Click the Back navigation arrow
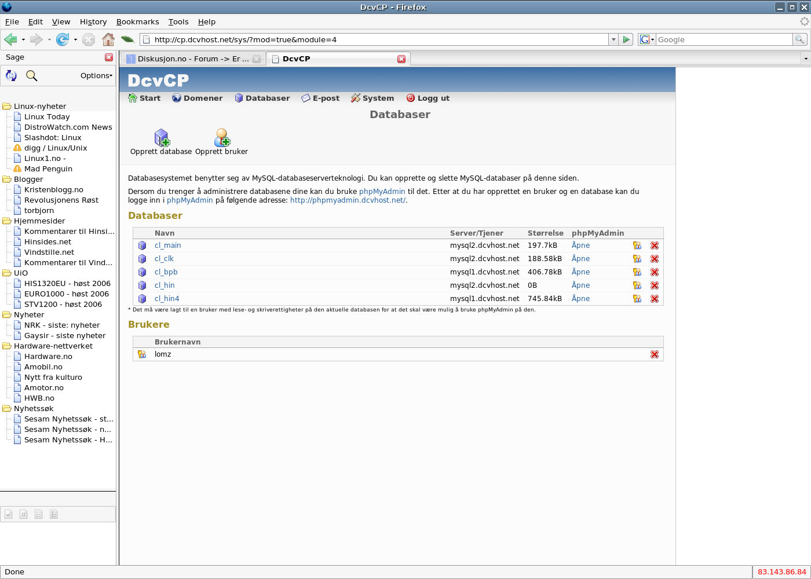This screenshot has width=811, height=579. pos(10,39)
